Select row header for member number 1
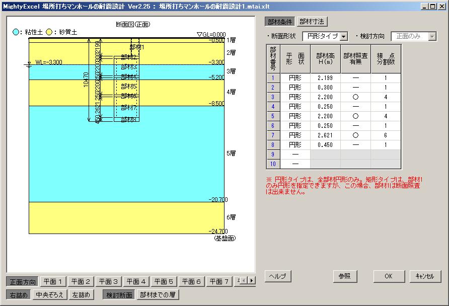This screenshot has width=449, height=306. [273, 78]
